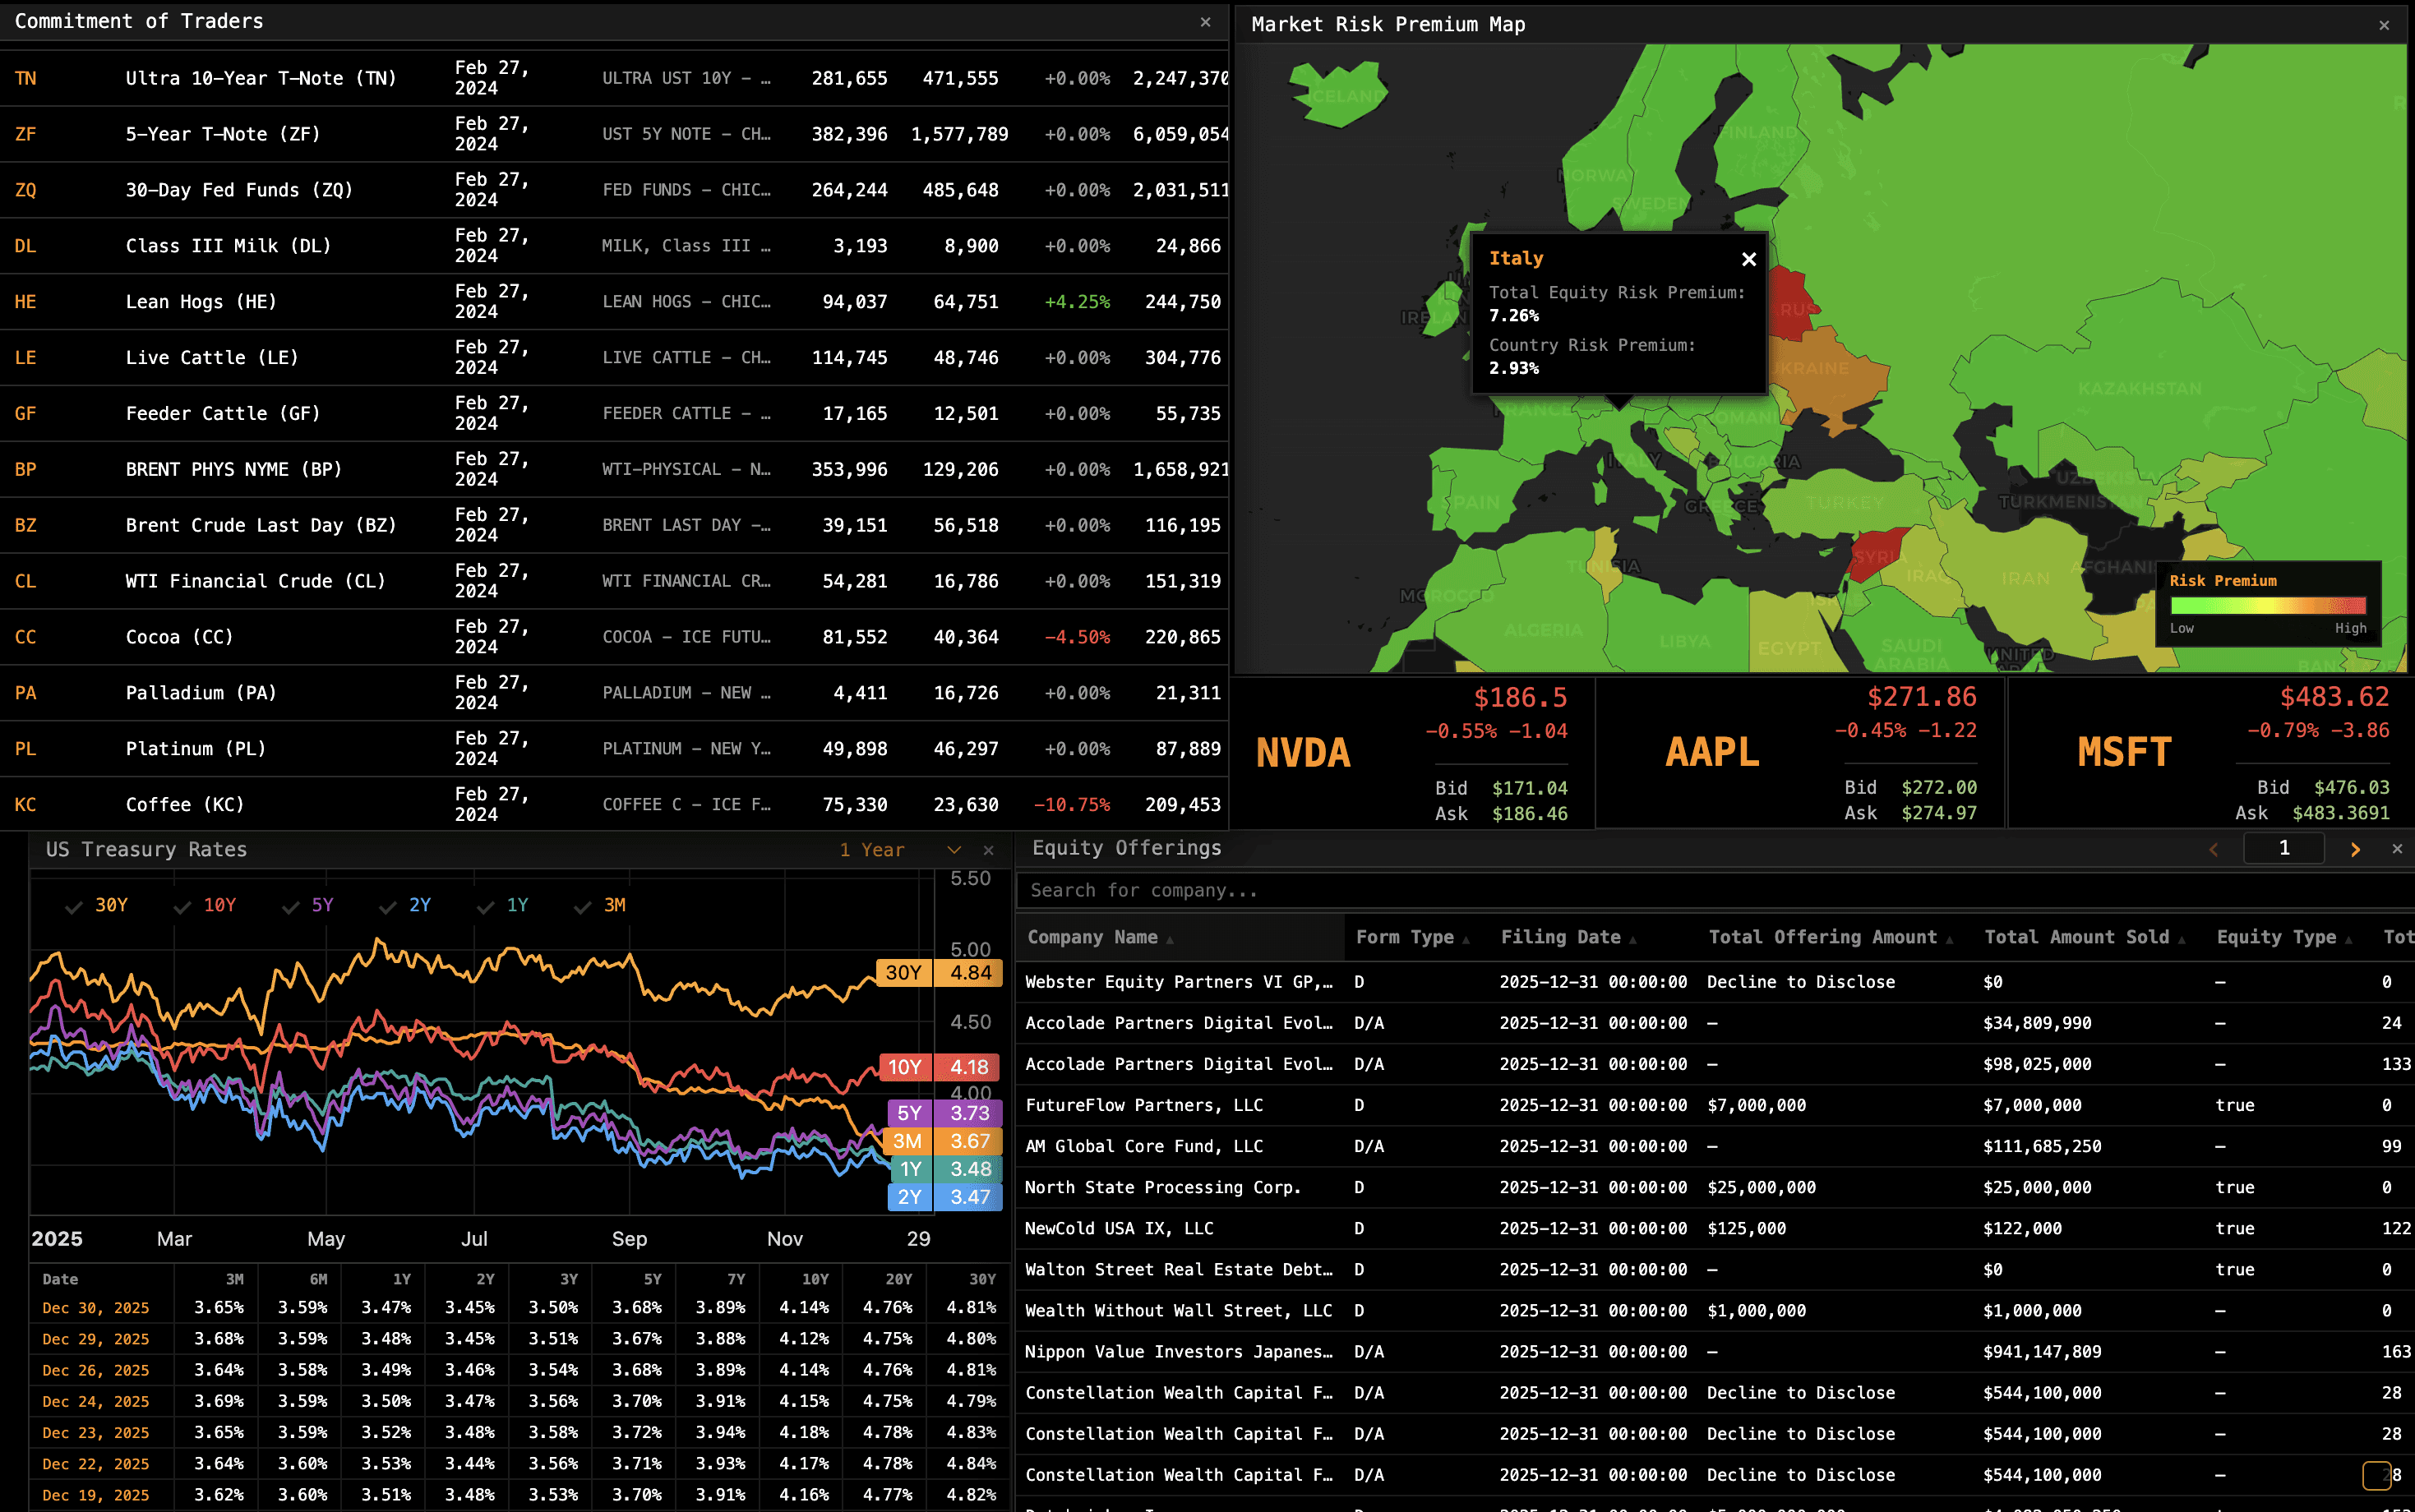
Task: Toggle the 10Y treasury series checkbox
Action: tap(182, 906)
